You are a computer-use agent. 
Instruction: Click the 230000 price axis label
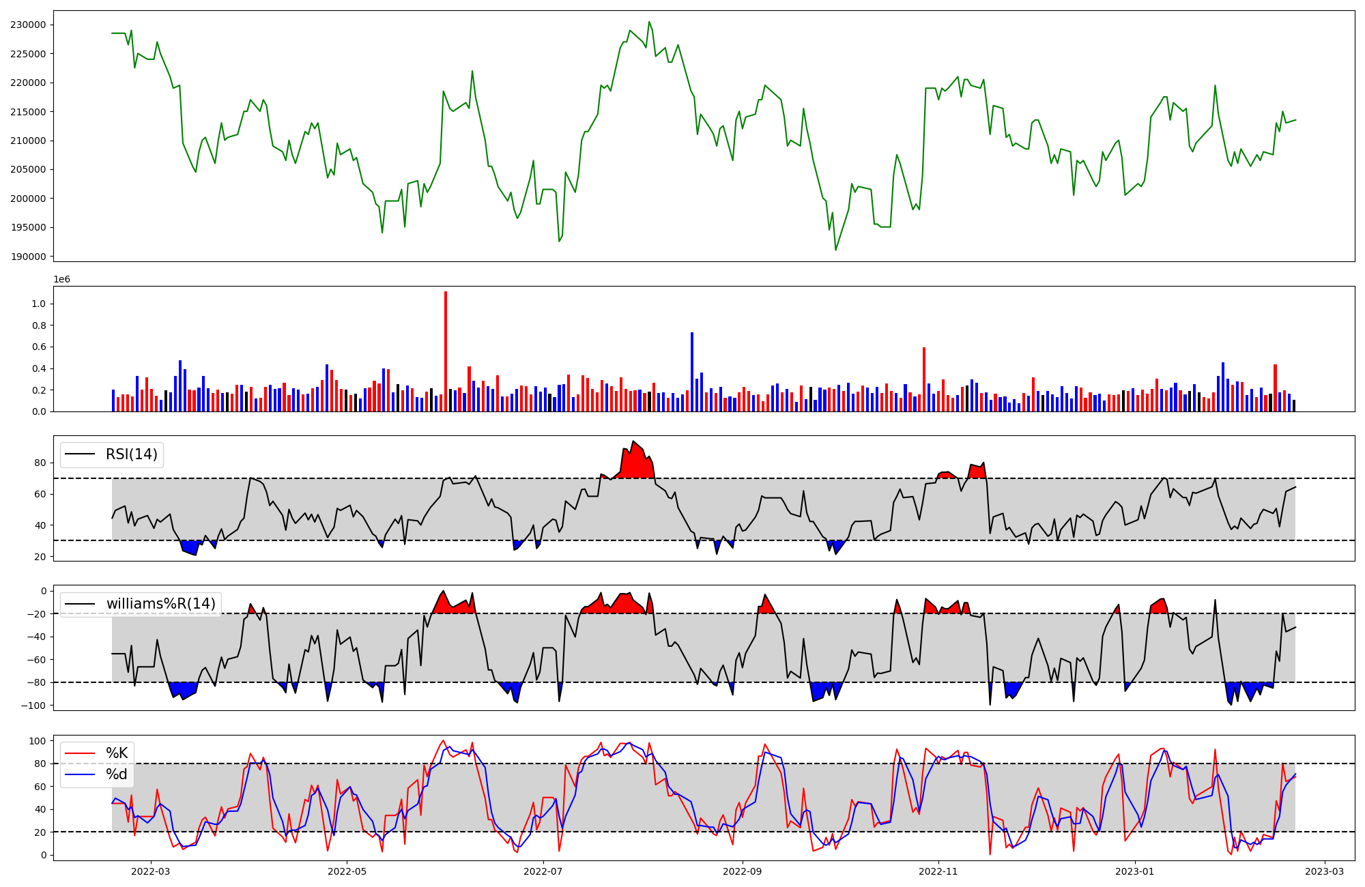pyautogui.click(x=28, y=25)
